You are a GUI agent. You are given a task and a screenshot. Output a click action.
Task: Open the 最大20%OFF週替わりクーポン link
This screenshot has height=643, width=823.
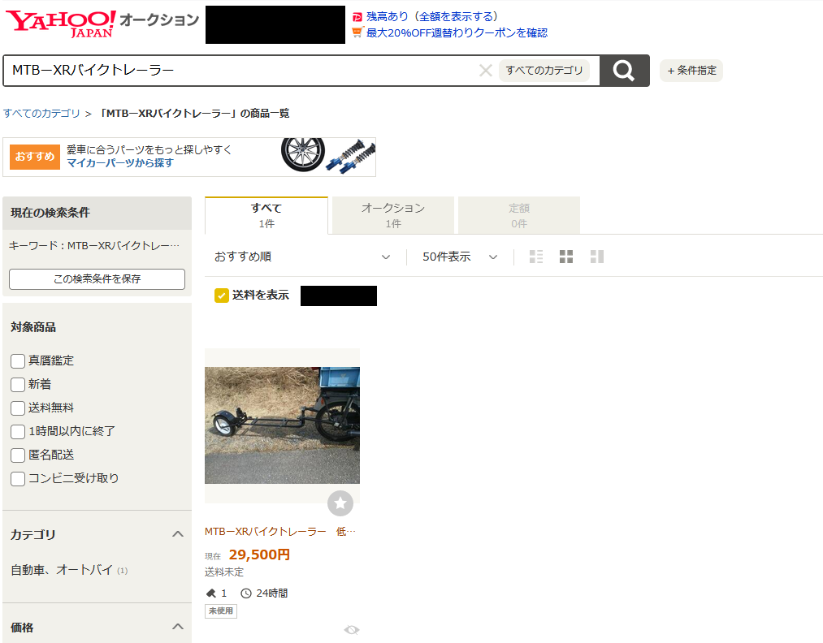457,32
